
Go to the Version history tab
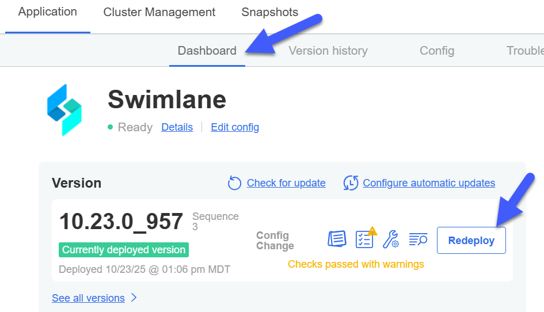[x=328, y=51]
